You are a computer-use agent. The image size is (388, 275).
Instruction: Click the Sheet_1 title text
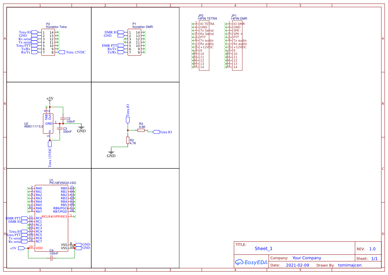pyautogui.click(x=264, y=248)
